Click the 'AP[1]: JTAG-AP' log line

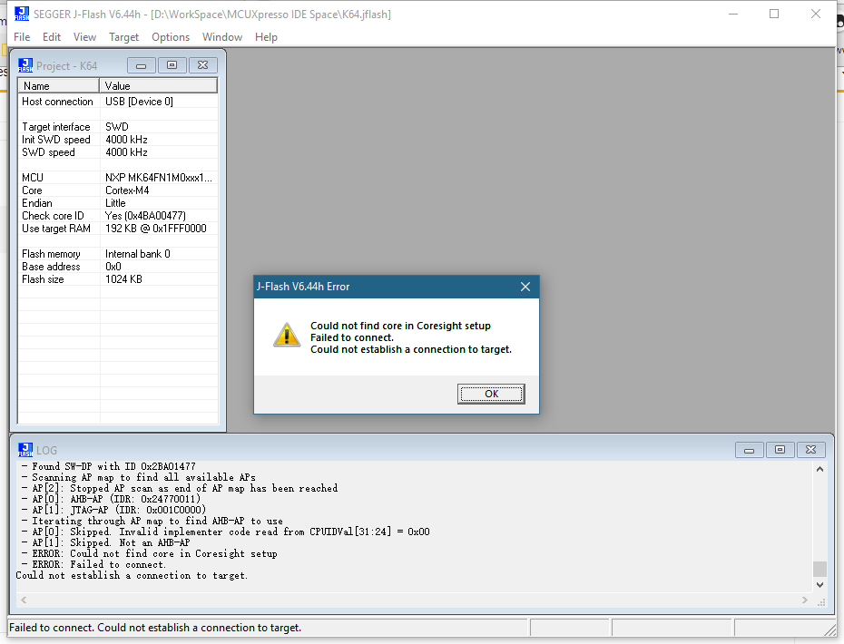(113, 510)
